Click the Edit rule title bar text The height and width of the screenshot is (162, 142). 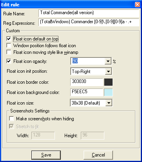coord(10,5)
